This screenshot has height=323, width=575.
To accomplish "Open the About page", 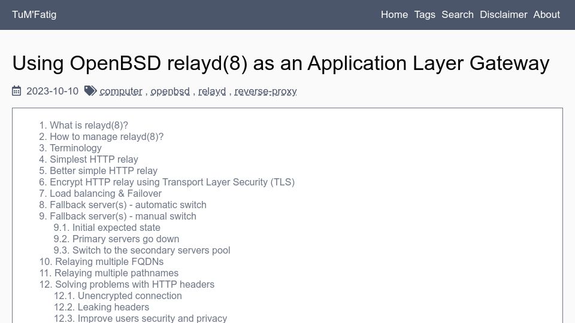I will click(x=546, y=14).
